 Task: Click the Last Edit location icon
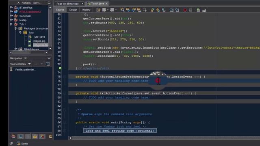[98, 10]
